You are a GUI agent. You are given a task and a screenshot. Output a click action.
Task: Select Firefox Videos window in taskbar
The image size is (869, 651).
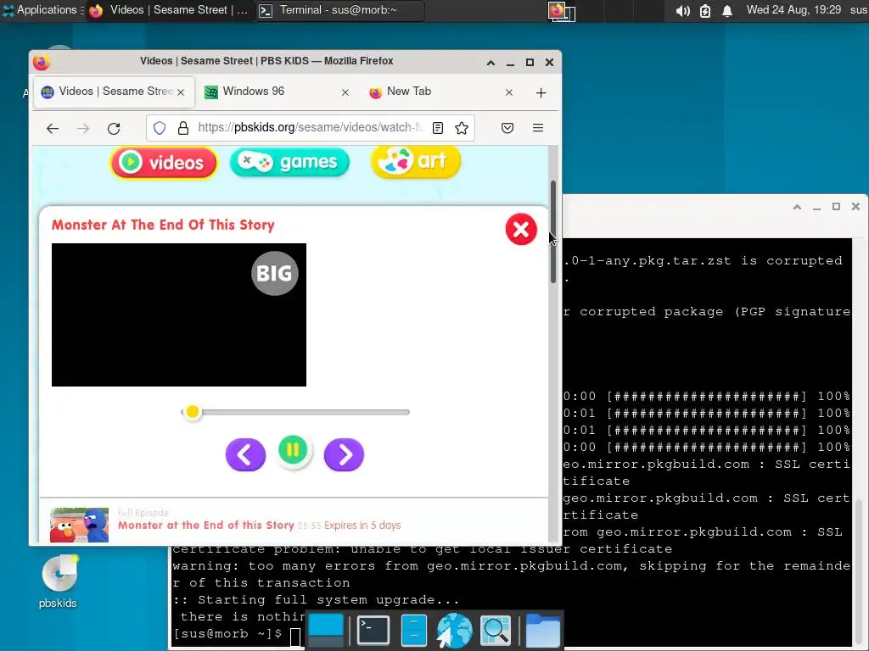170,10
